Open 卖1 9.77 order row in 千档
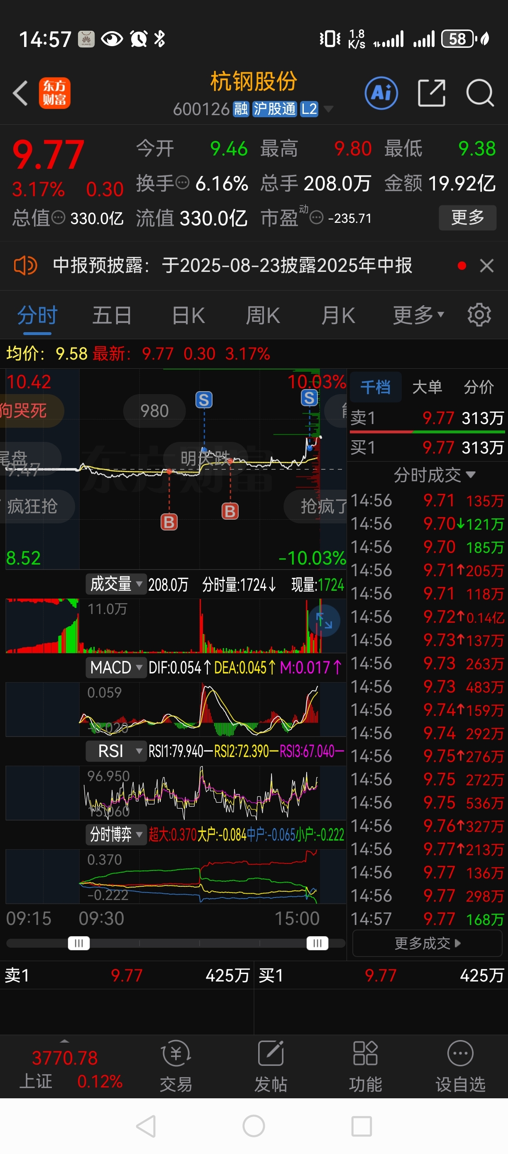 point(427,418)
